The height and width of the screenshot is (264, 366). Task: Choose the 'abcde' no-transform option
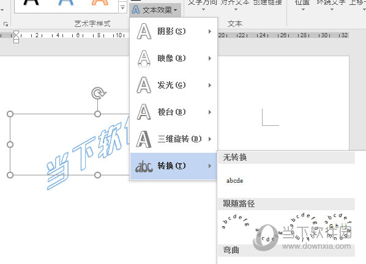tap(234, 180)
